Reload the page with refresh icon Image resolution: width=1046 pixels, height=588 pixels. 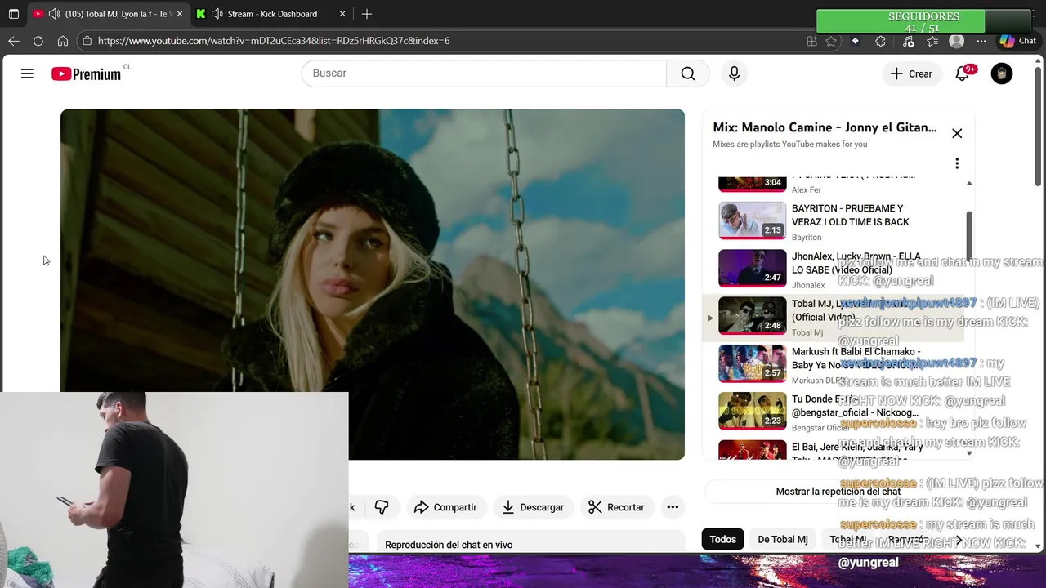pos(38,41)
